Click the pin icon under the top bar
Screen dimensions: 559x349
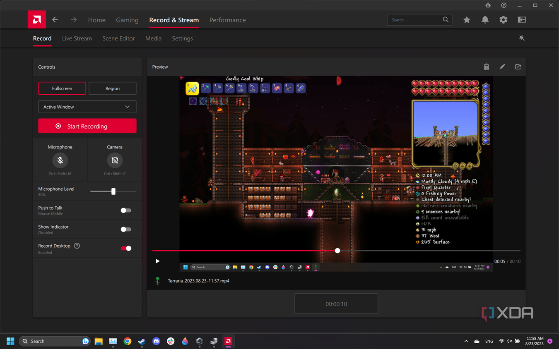(x=522, y=38)
